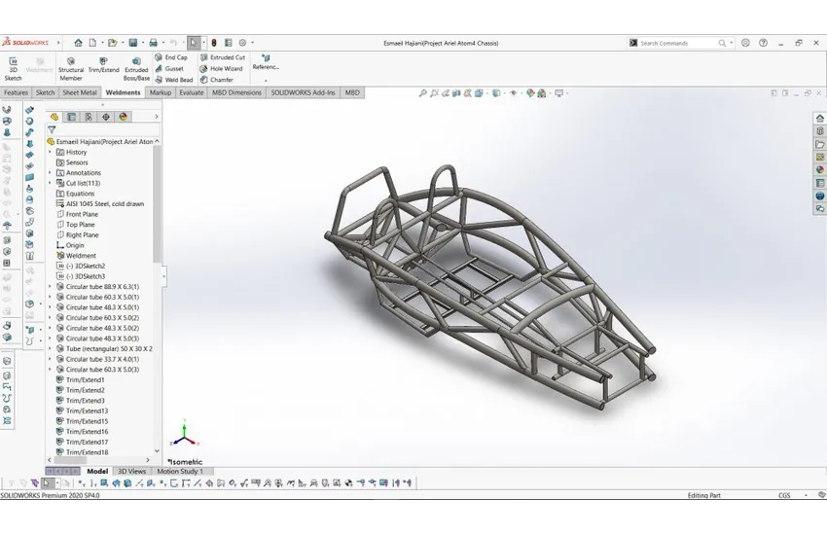Click the 3D Sketch tool

(x=14, y=69)
